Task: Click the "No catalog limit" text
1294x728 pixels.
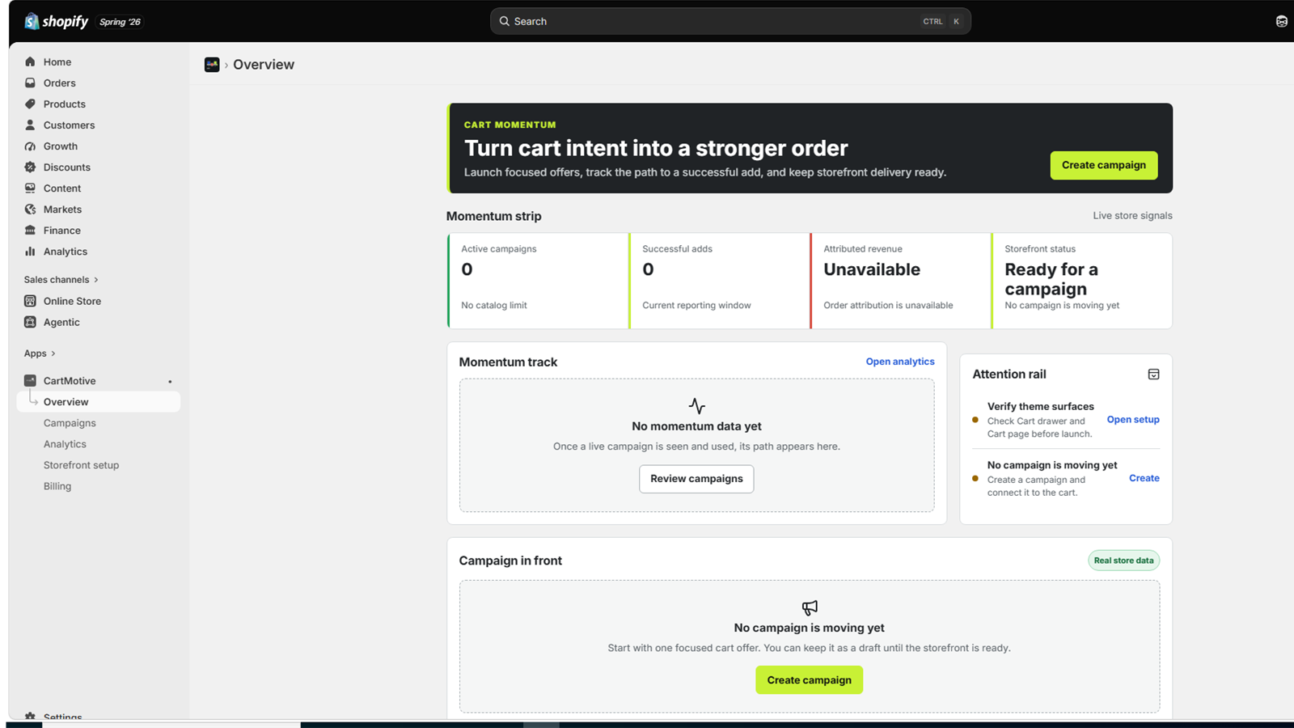Action: [494, 305]
